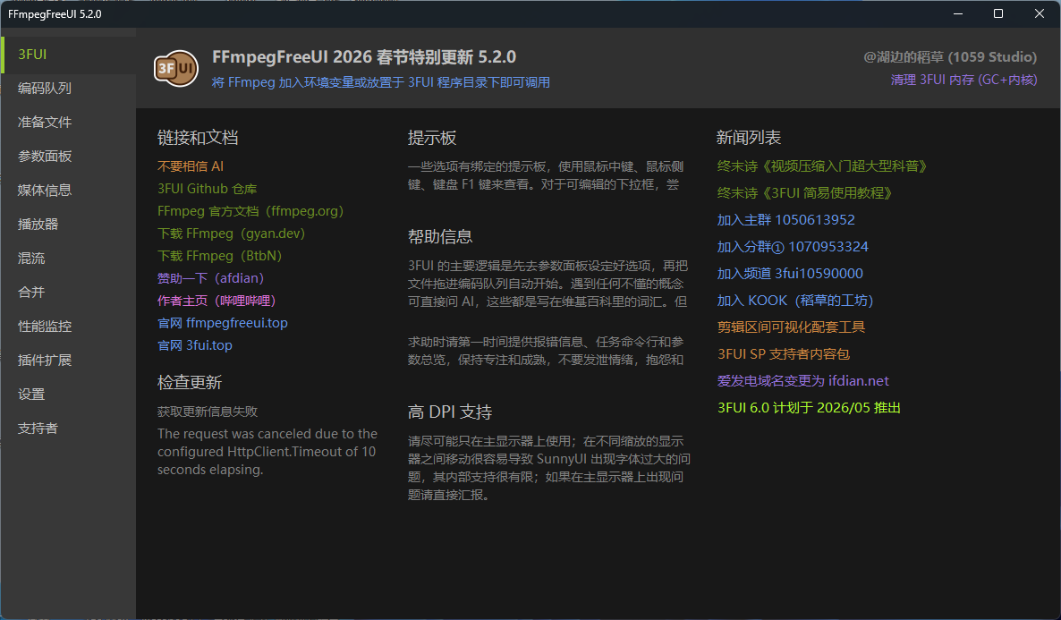Screen dimensions: 1061x620
Task: Maximize the FFmpegFreeUI window
Action: [998, 13]
